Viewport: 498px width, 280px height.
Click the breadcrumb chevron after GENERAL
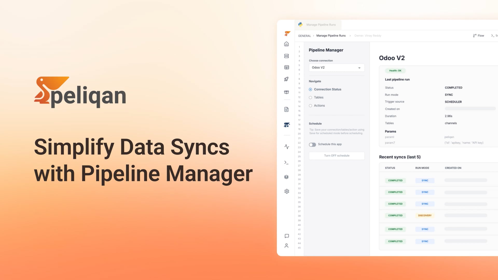[x=313, y=36]
